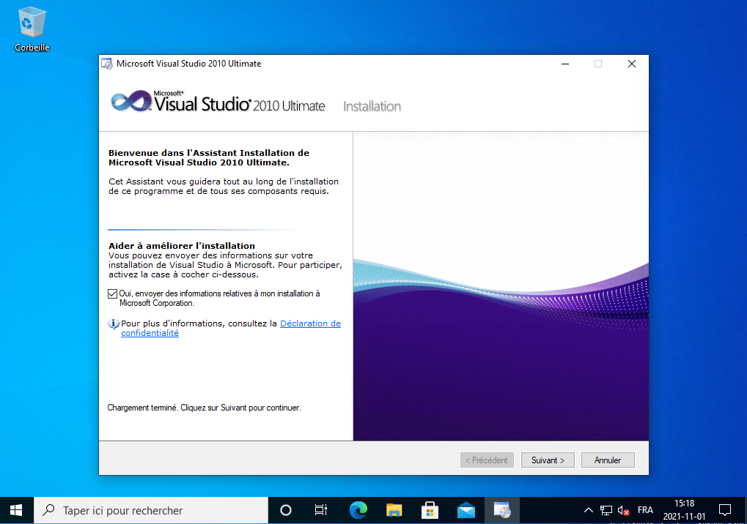Screen dimensions: 747x524
Task: Click the info icon beside privacy text
Action: (x=113, y=323)
